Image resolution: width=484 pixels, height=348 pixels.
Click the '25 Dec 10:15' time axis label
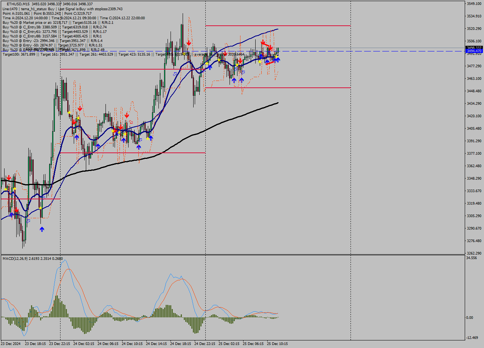(x=278, y=344)
